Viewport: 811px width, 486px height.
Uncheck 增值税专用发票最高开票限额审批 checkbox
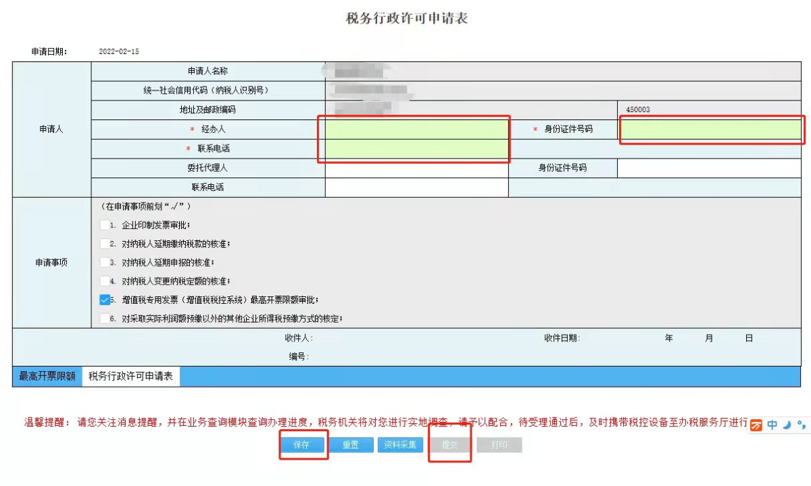104,300
